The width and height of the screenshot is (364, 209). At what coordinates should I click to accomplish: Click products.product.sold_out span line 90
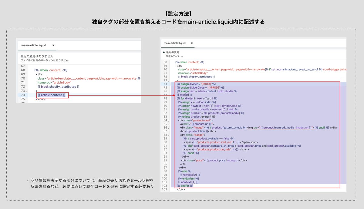coord(221,142)
